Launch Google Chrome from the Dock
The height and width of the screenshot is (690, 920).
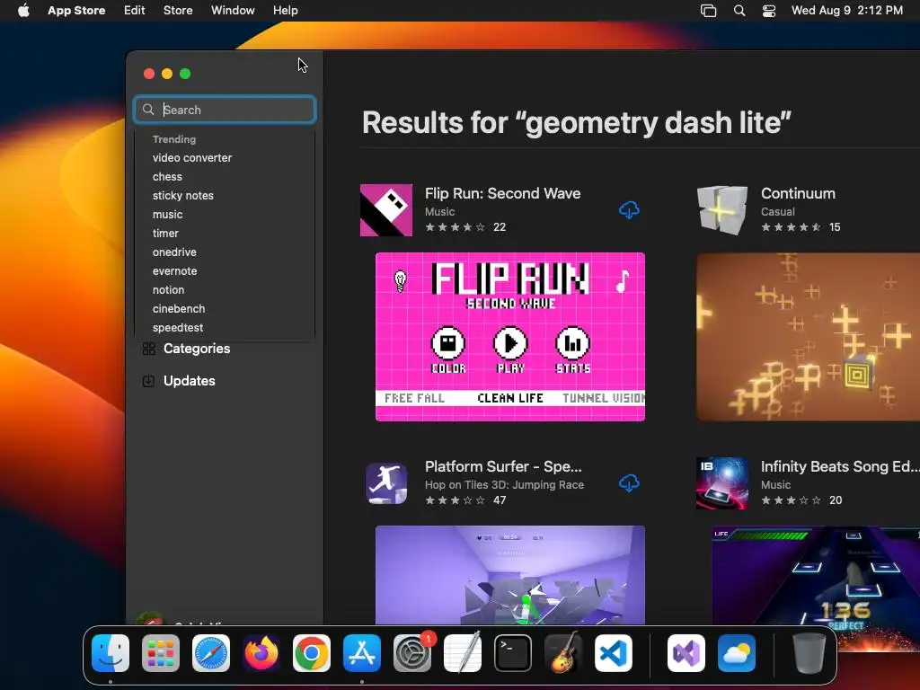pos(312,653)
